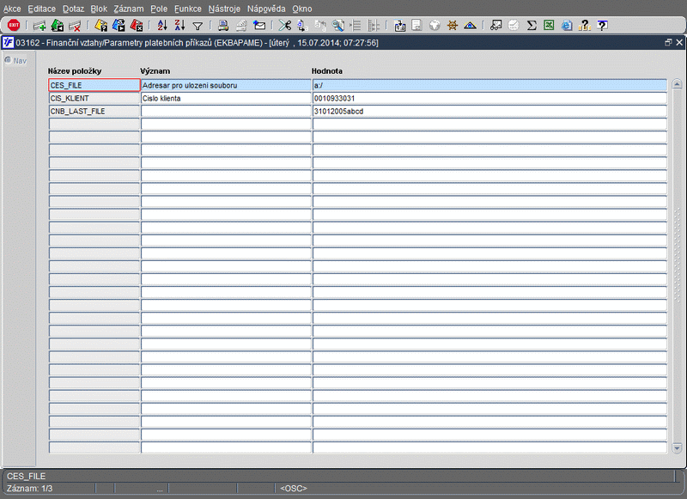
Task: Open the Okno menu
Action: click(x=302, y=9)
